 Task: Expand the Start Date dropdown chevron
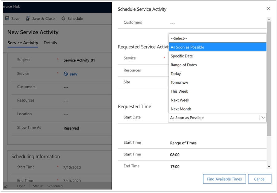(x=263, y=118)
